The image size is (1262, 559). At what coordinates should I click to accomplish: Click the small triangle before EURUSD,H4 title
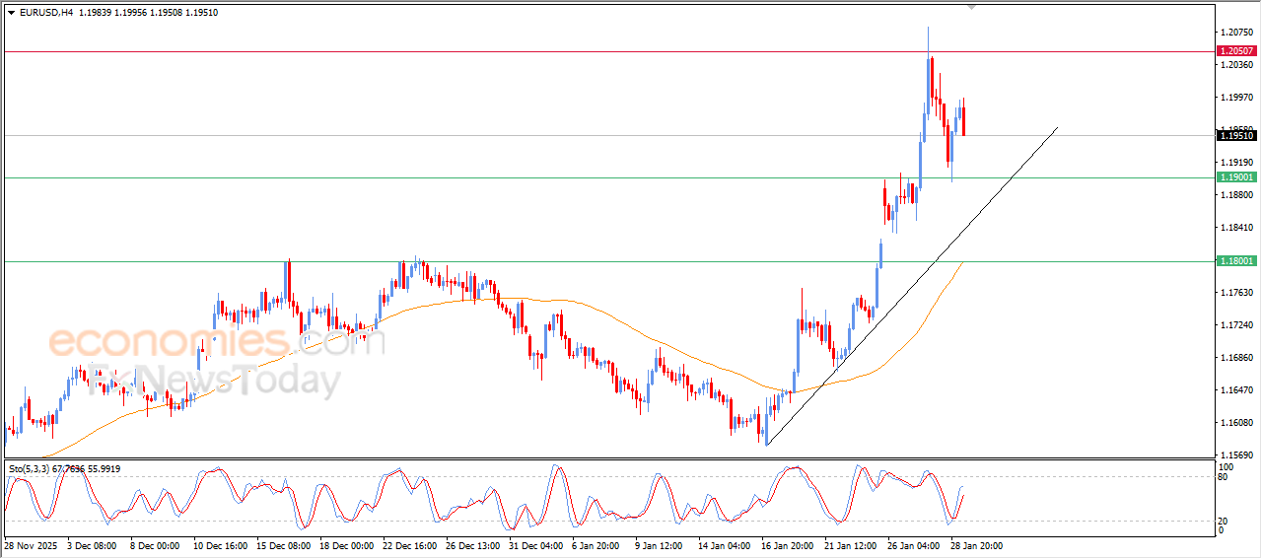11,12
